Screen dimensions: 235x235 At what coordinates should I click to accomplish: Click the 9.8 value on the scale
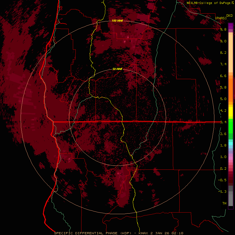(223, 30)
